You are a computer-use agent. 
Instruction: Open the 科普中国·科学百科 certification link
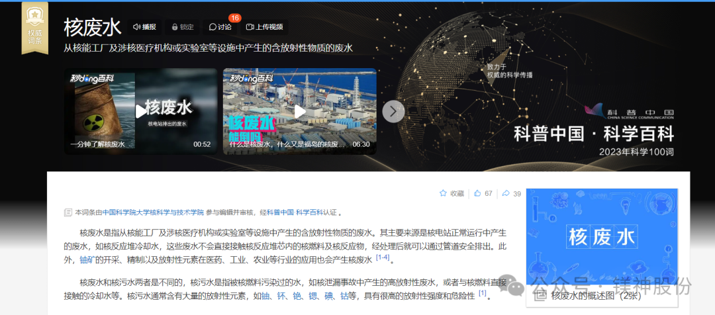295,212
